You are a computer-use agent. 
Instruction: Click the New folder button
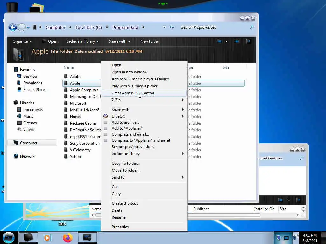tap(150, 41)
